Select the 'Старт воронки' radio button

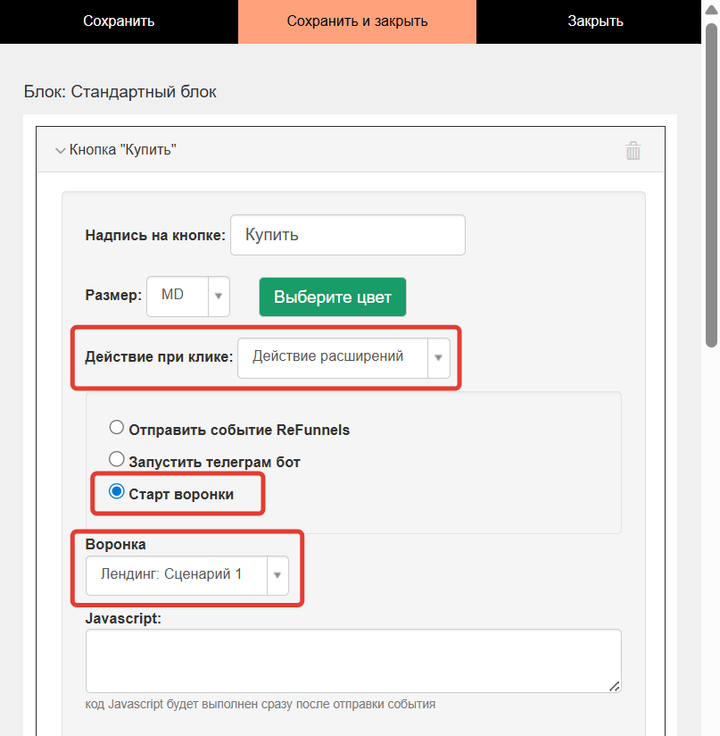[x=116, y=492]
